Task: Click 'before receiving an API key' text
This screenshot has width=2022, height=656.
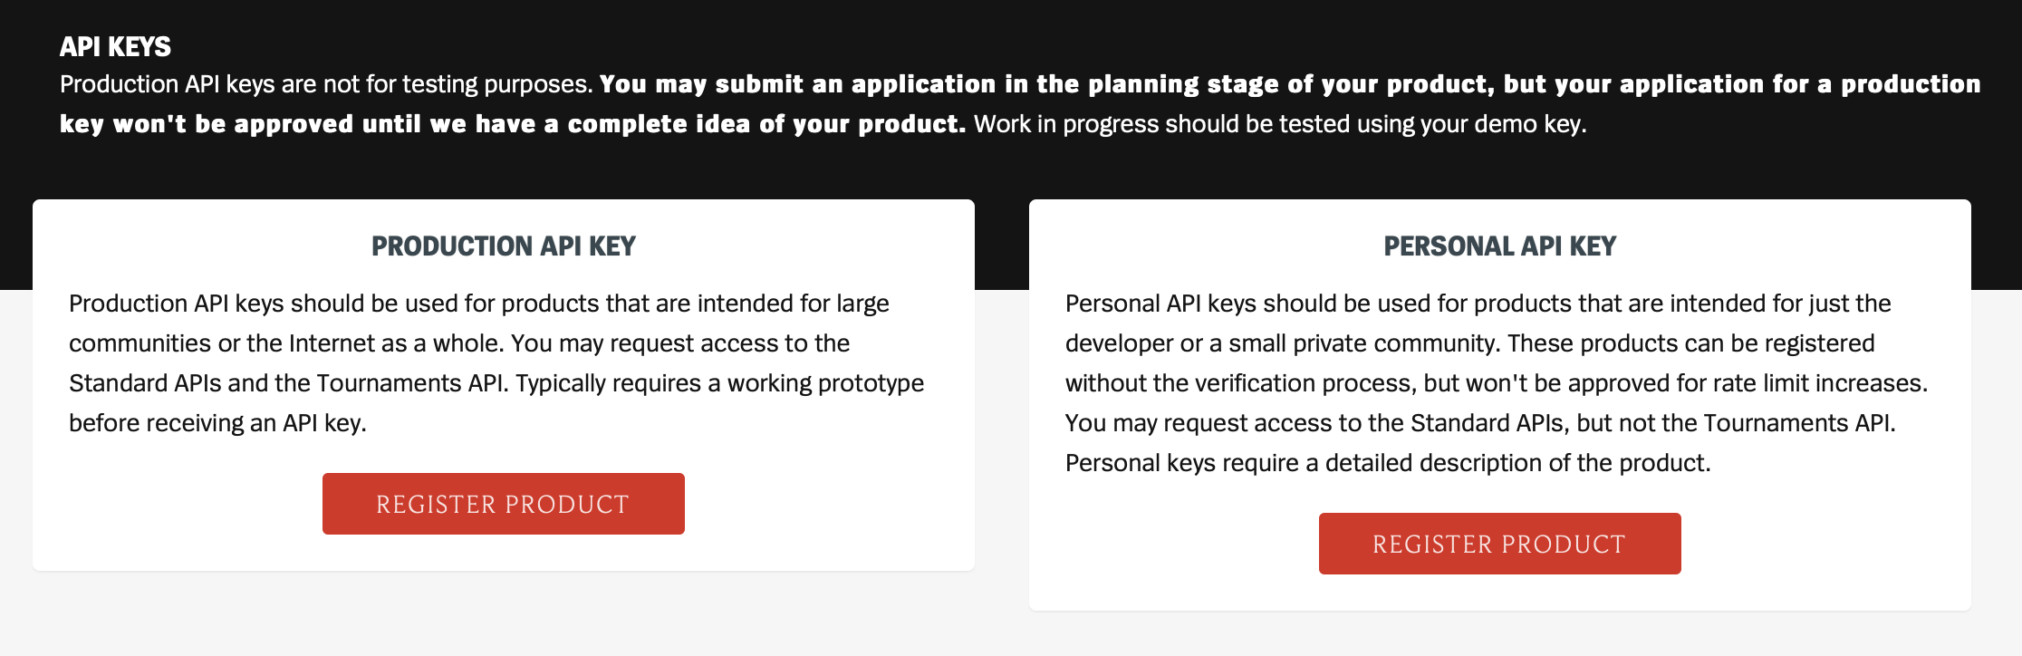Action: pyautogui.click(x=217, y=423)
